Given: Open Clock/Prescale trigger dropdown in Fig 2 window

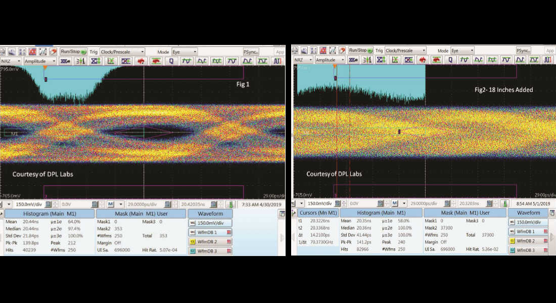Looking at the screenshot, I should click(x=405, y=50).
